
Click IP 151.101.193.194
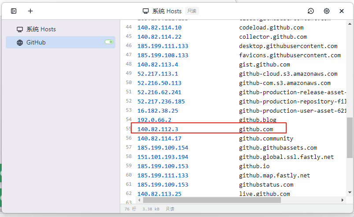[163, 157]
